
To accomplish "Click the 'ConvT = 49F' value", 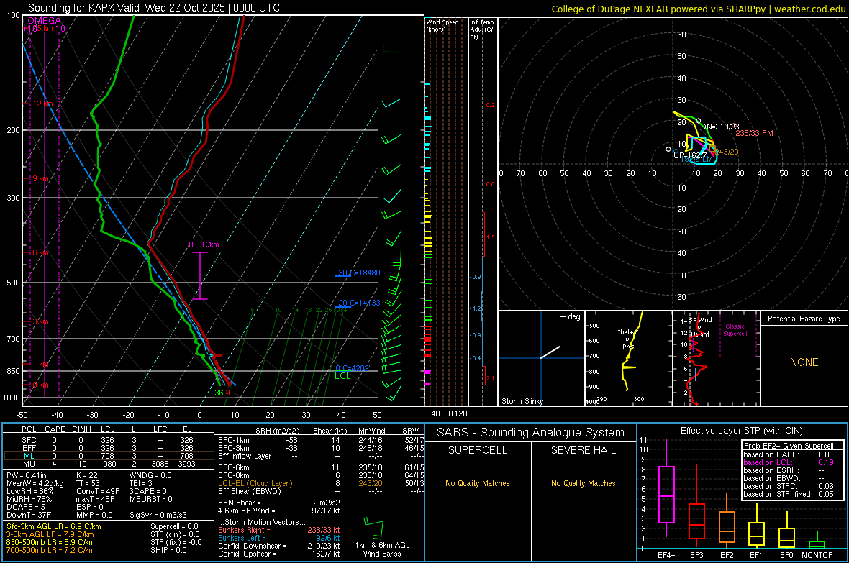I will 97,491.
